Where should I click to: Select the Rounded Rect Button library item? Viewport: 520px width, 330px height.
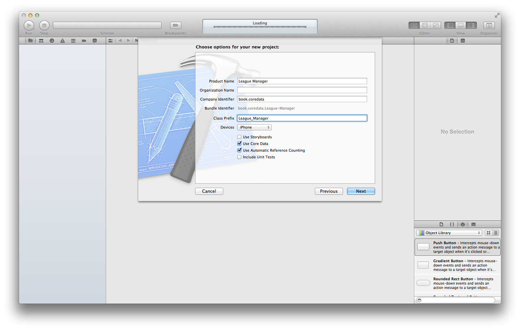tap(457, 283)
